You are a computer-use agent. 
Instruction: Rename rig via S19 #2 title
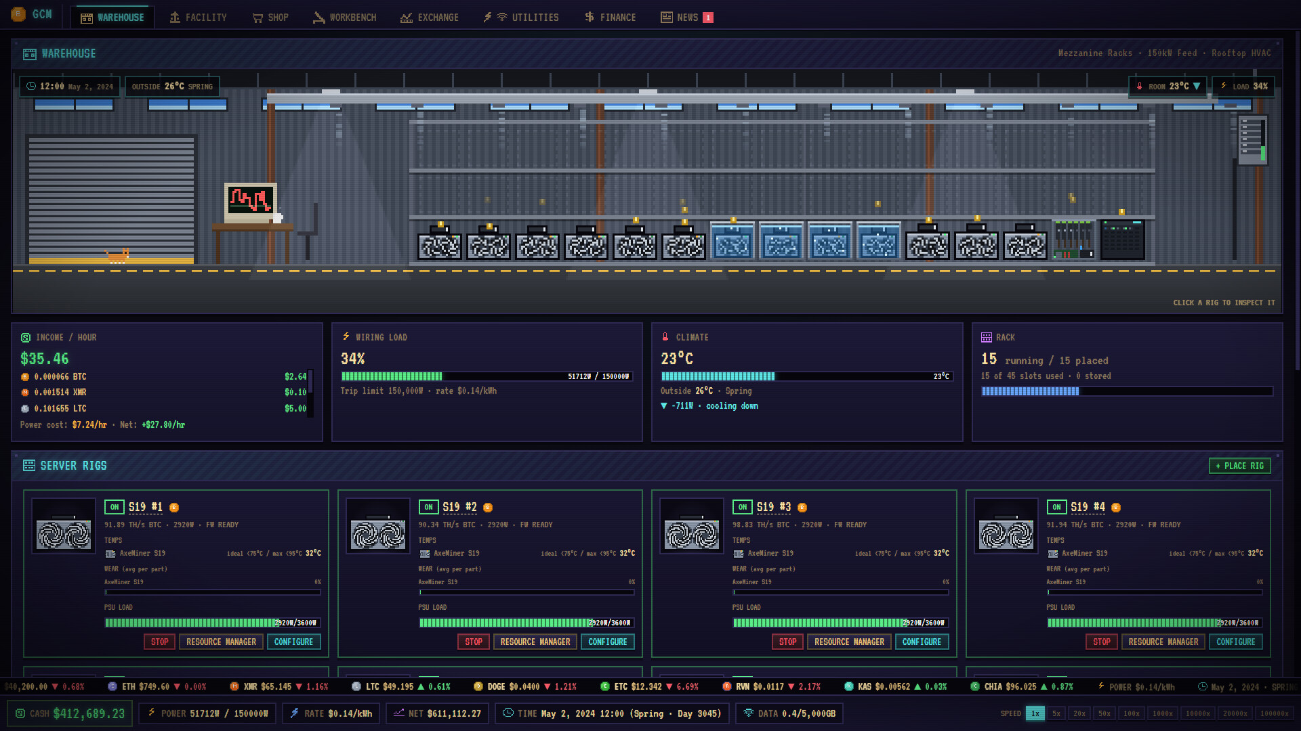click(x=459, y=507)
